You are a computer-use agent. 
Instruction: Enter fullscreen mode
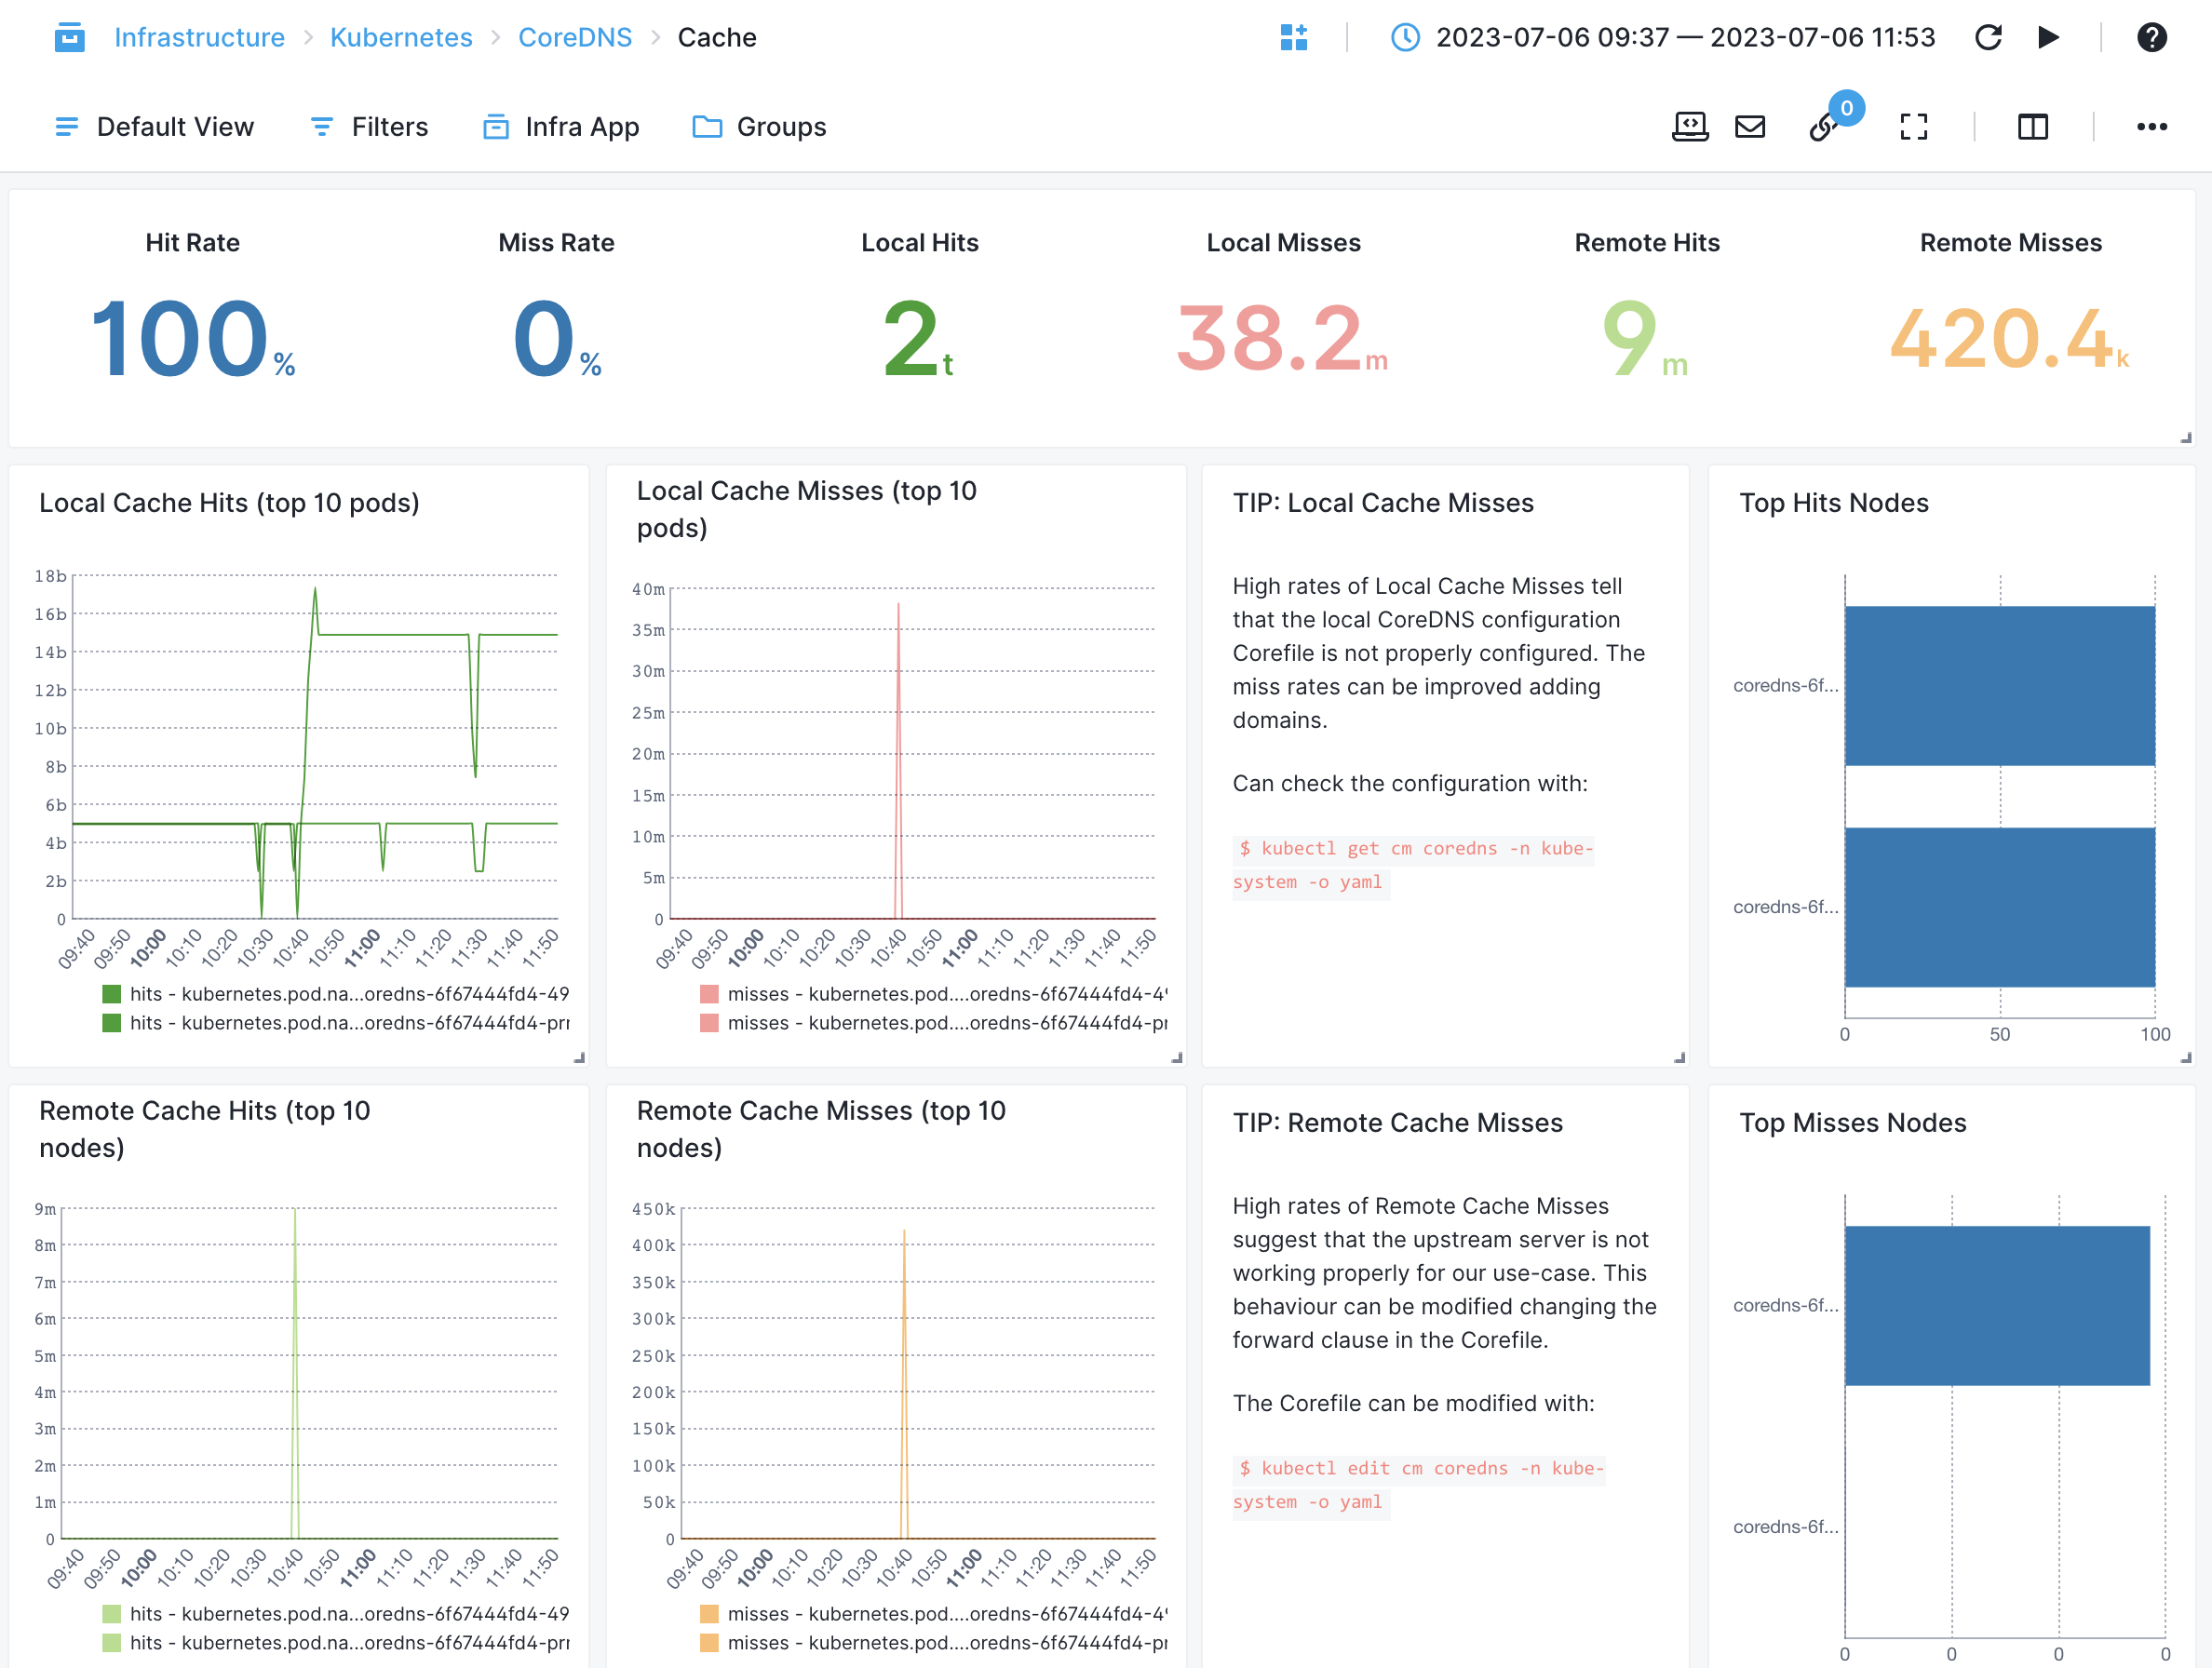[x=1914, y=127]
